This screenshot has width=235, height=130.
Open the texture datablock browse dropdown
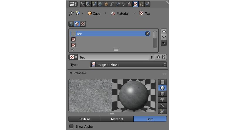pyautogui.click(x=73, y=57)
